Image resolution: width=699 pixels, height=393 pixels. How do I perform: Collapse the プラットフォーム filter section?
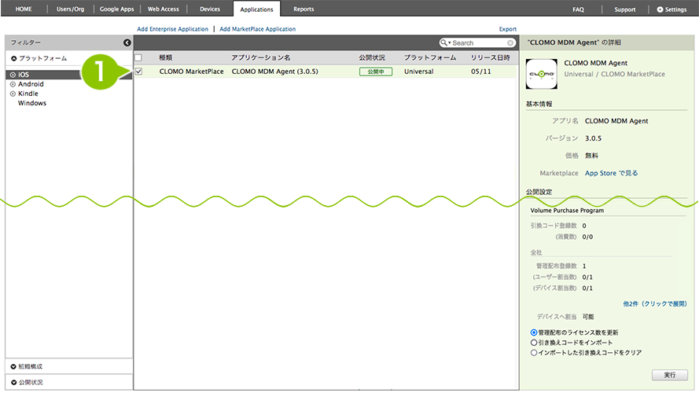tap(14, 58)
